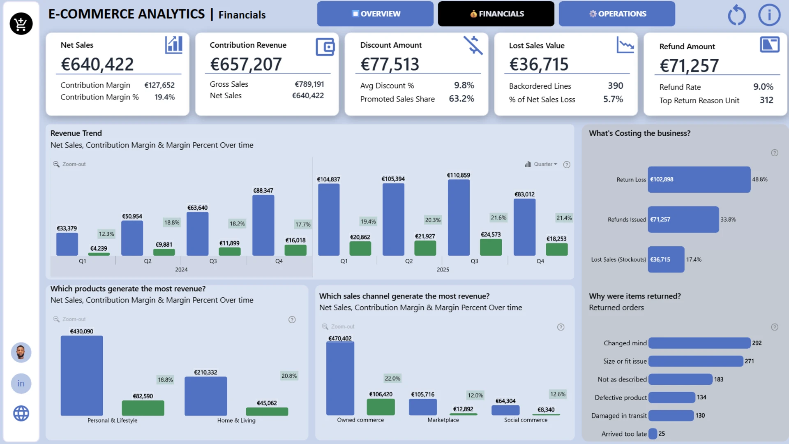Click help icon on Revenue Trend chart

tap(567, 164)
